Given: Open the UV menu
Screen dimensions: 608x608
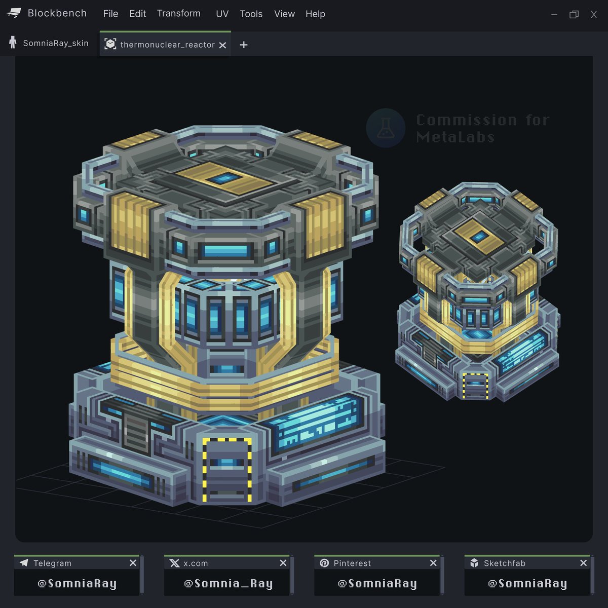Looking at the screenshot, I should point(222,14).
